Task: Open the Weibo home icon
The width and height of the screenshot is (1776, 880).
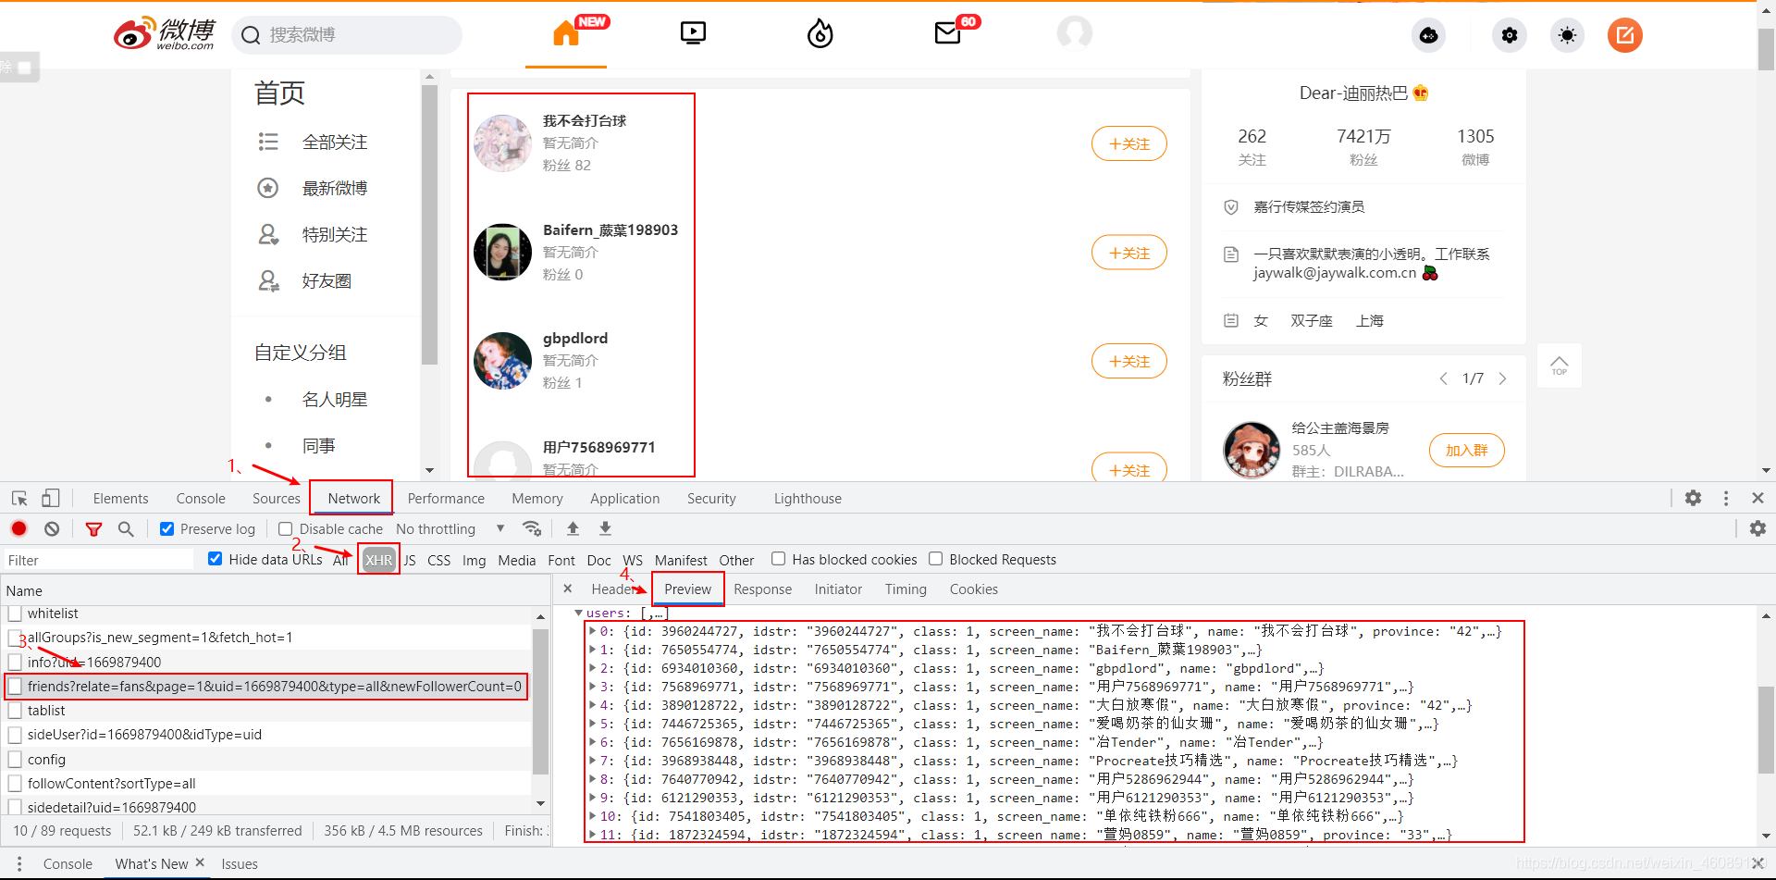Action: pyautogui.click(x=566, y=34)
